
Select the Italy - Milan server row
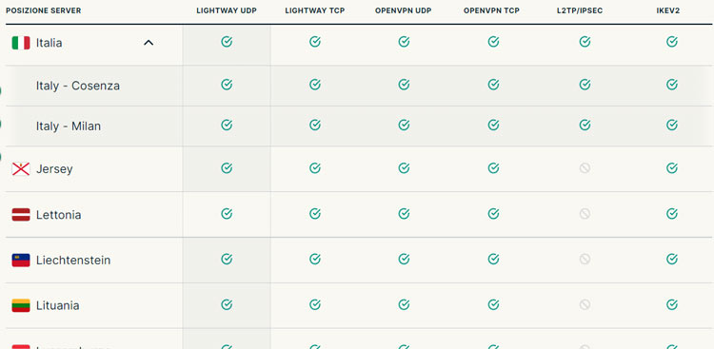click(x=357, y=126)
